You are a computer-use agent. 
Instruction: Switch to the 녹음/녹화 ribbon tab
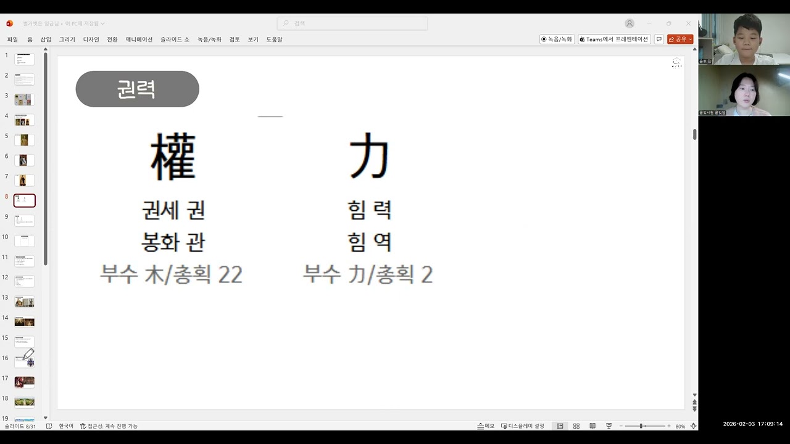[210, 39]
